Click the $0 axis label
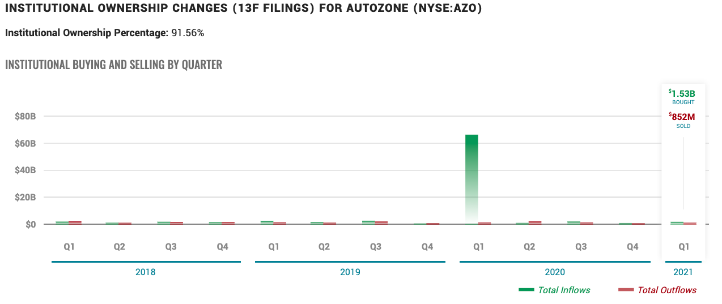Image resolution: width=722 pixels, height=304 pixels. 31,225
